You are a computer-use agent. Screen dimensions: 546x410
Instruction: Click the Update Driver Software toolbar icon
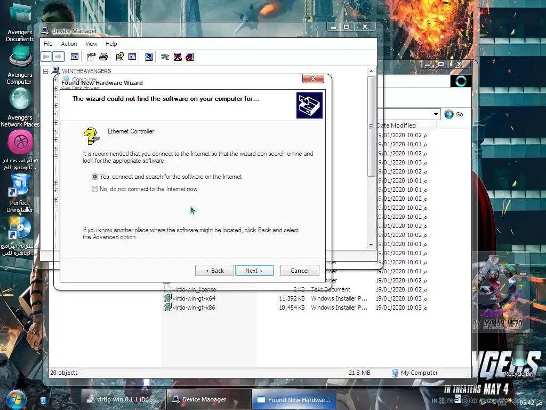165,57
